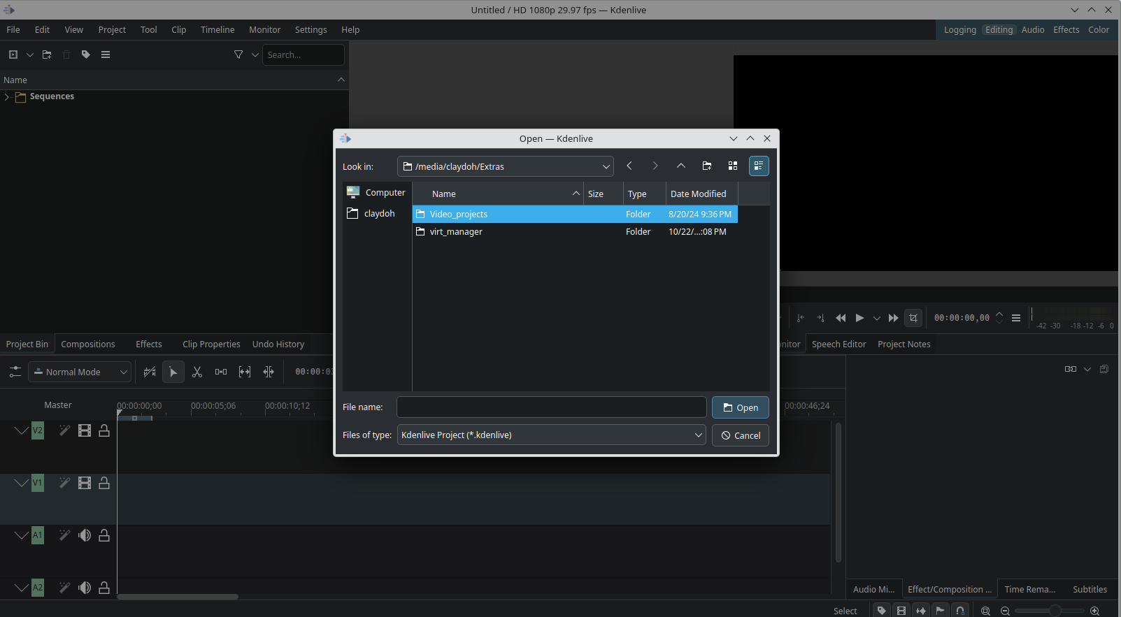This screenshot has height=617, width=1121.
Task: Set zone out point in monitor
Action: click(x=821, y=318)
